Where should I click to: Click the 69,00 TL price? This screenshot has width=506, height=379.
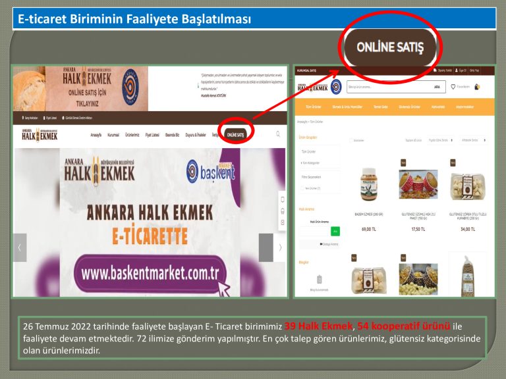tap(368, 229)
